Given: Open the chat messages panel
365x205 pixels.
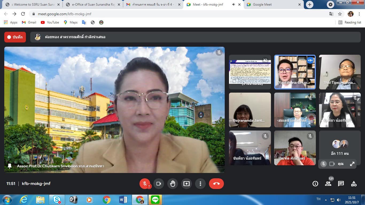Looking at the screenshot, I should click(x=341, y=184).
